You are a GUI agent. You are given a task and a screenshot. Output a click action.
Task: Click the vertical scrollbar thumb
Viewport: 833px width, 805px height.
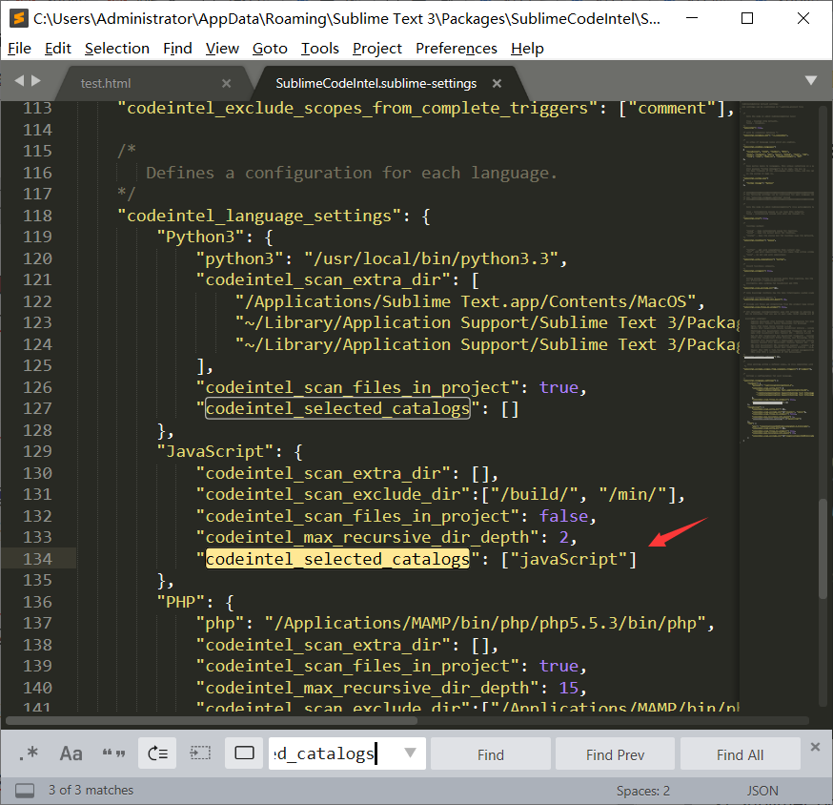click(823, 548)
